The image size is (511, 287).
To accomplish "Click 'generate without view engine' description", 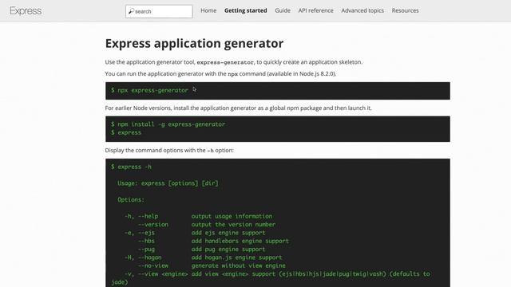I will (239, 265).
